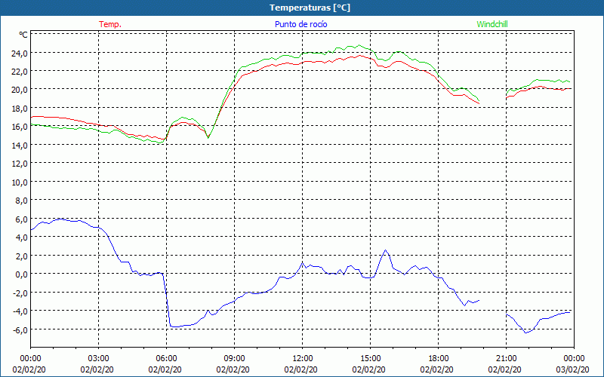
Task: Click the '16,0' y-axis value
Action: 20,127
